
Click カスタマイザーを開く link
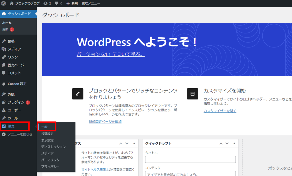(x=220, y=111)
